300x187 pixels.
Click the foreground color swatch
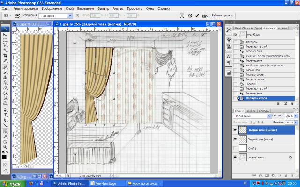click(x=4, y=156)
